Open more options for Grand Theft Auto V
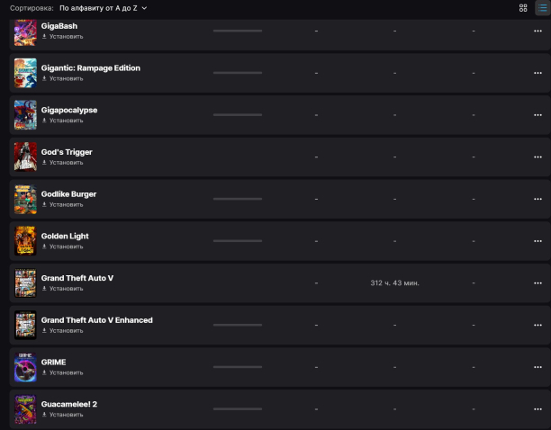The height and width of the screenshot is (430, 551). (537, 283)
